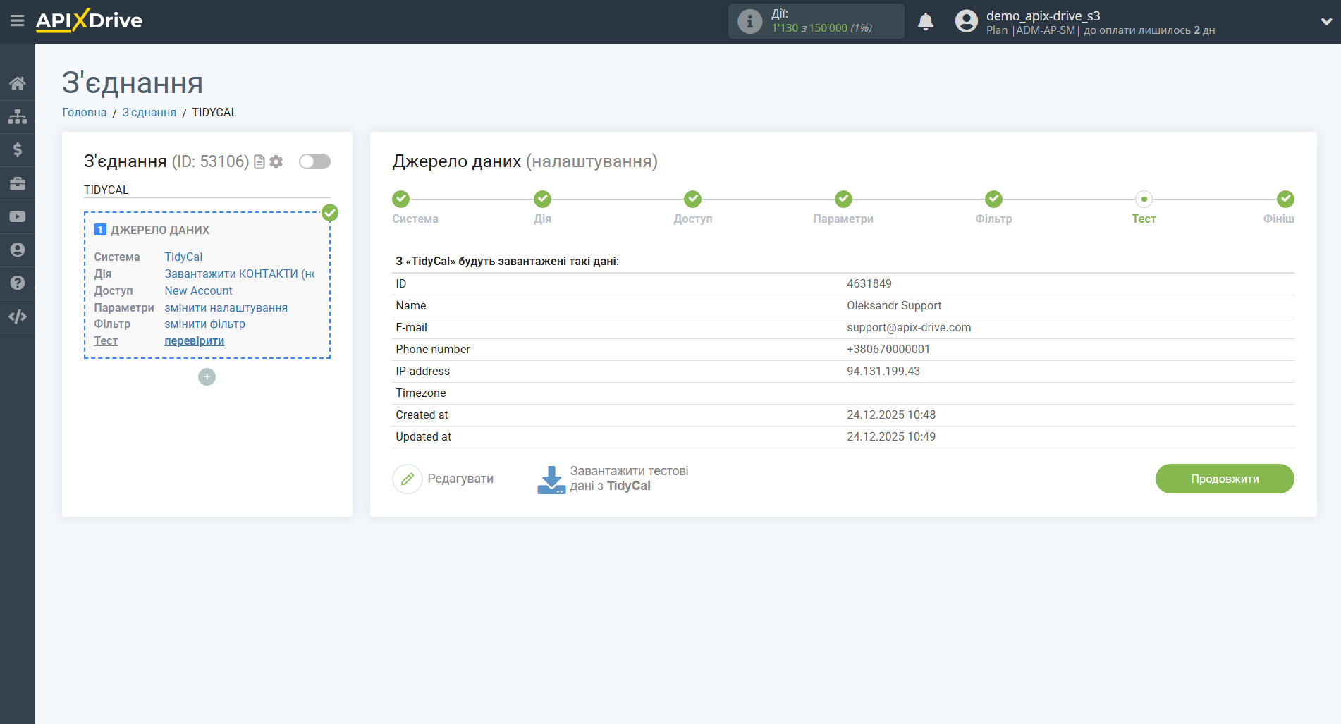
Task: Open the hamburger menu in the header
Action: (x=17, y=21)
